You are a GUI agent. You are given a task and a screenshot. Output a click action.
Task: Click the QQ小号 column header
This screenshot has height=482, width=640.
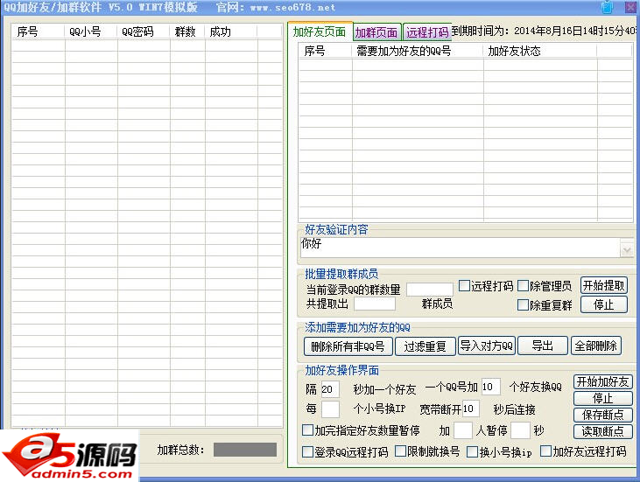(90, 31)
